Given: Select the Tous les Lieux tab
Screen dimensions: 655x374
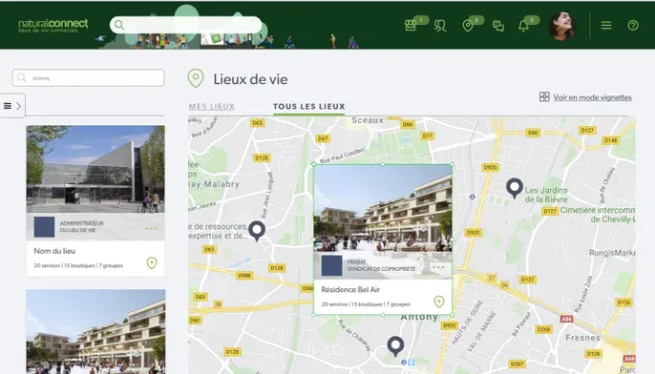Looking at the screenshot, I should tap(309, 107).
